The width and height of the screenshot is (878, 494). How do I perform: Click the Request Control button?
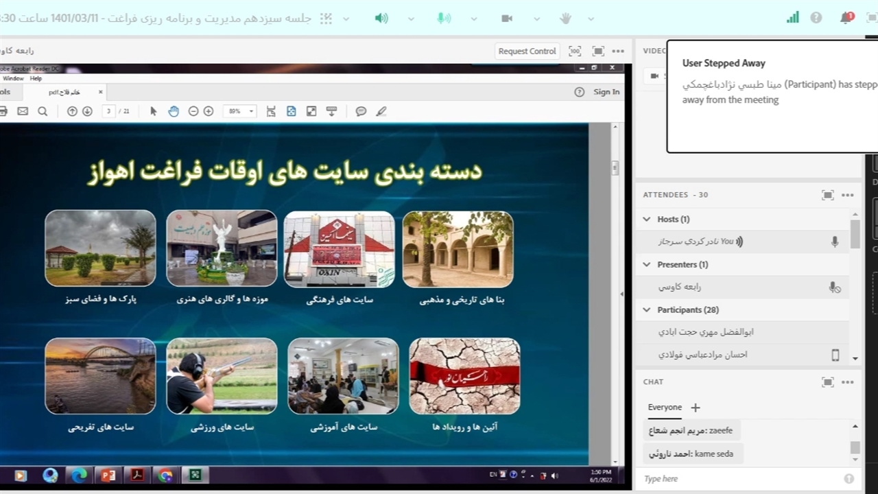pyautogui.click(x=527, y=51)
